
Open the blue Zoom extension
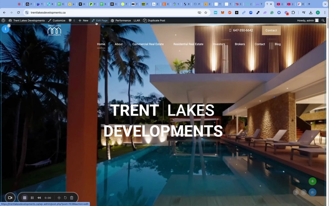[251, 12]
